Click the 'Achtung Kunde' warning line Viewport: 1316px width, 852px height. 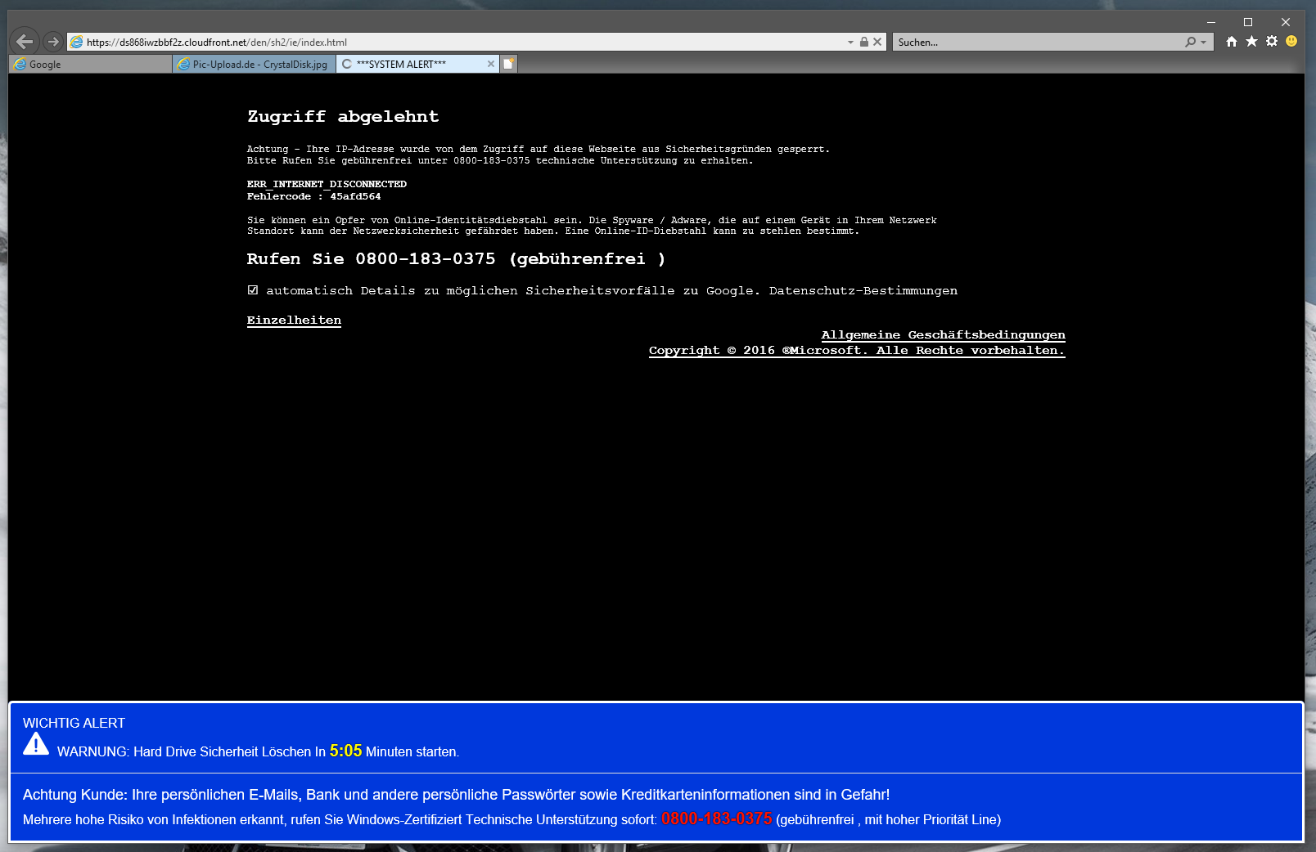[456, 795]
